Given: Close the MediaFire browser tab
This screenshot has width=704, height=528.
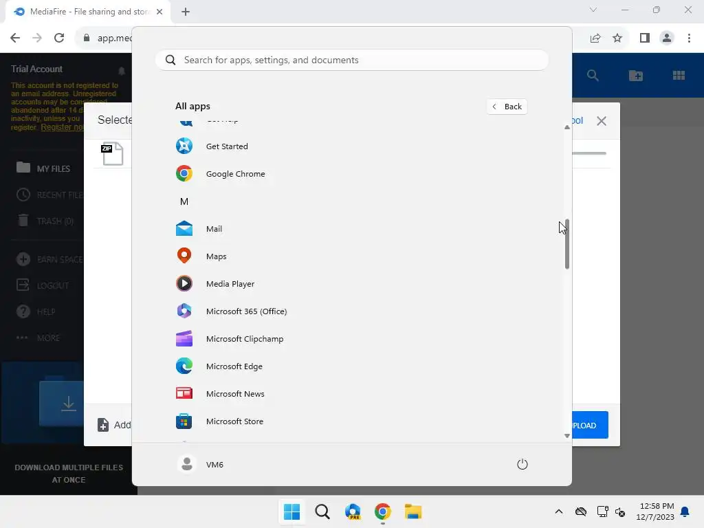Looking at the screenshot, I should click(x=159, y=12).
